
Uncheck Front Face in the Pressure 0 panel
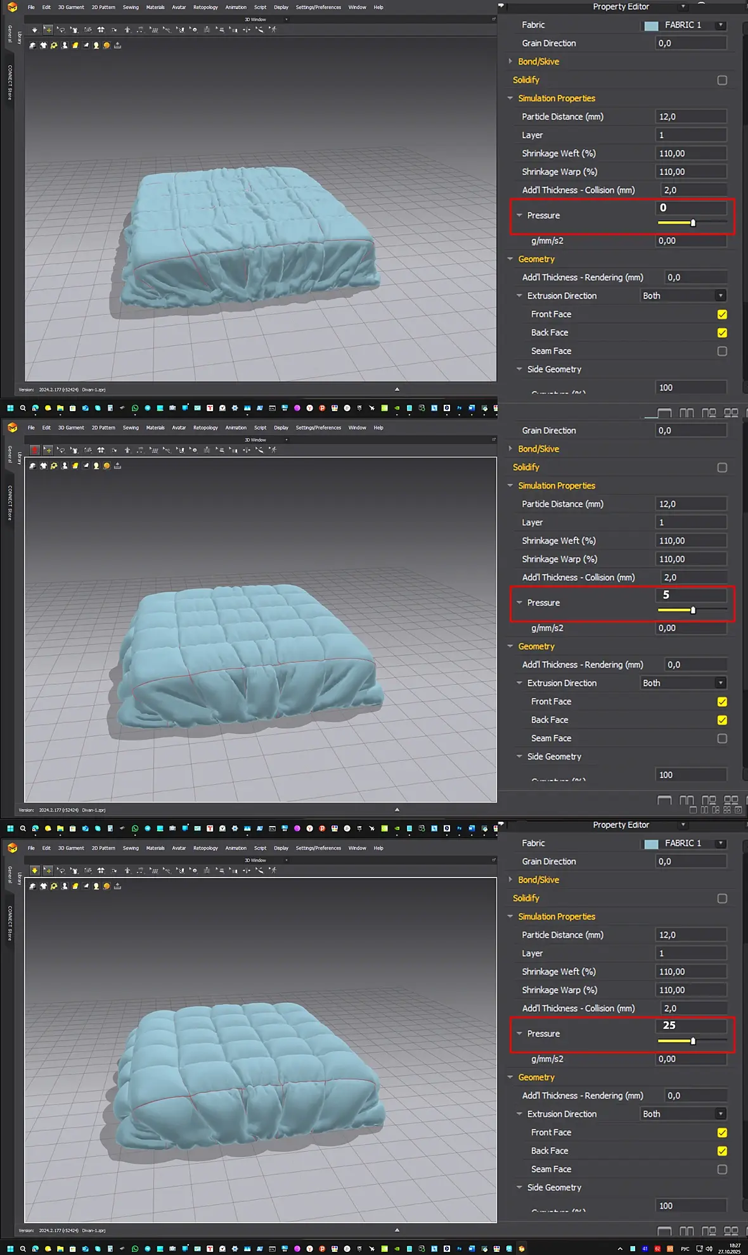pos(722,314)
